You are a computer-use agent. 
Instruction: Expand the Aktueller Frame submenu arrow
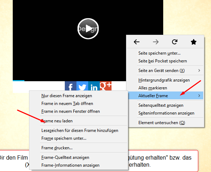tap(199, 95)
